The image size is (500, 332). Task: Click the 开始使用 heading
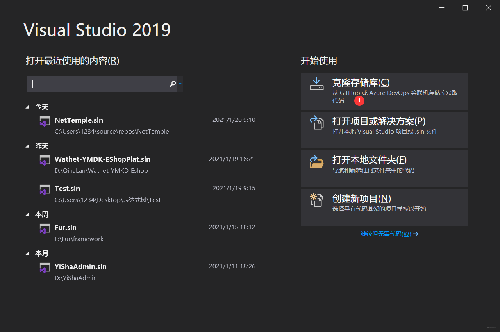pyautogui.click(x=319, y=61)
